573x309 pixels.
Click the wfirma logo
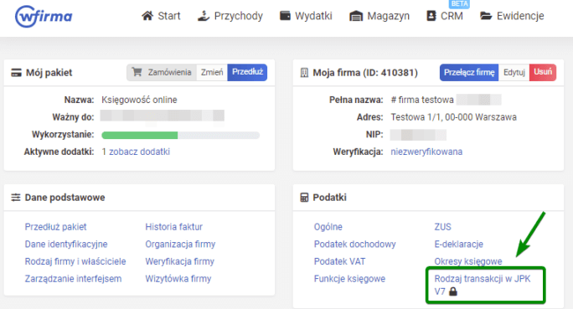pos(44,17)
